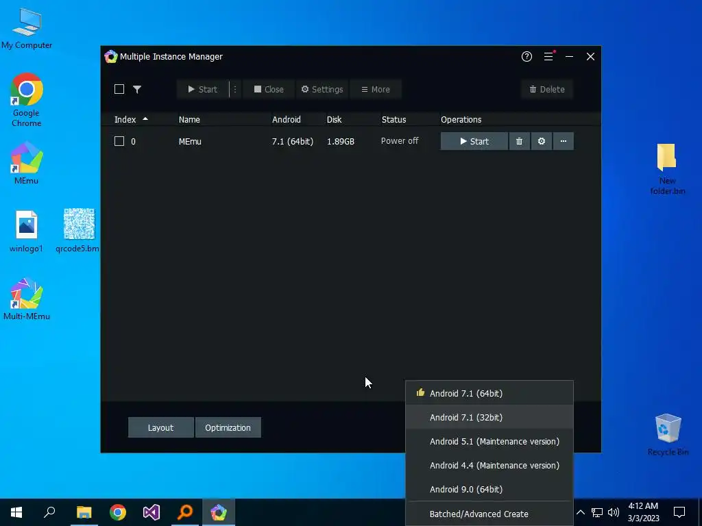Select qrcode5 file on desktop

click(x=78, y=231)
